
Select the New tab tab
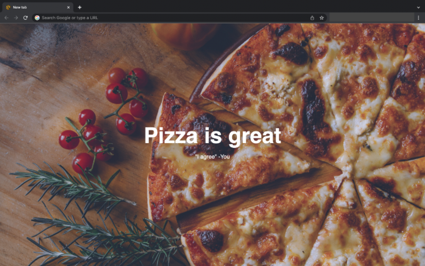pos(38,7)
